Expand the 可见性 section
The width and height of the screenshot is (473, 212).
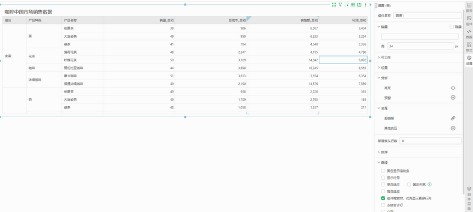tap(419, 57)
